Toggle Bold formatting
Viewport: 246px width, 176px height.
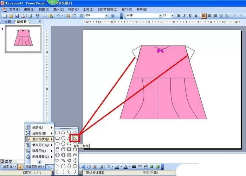pyautogui.click(x=179, y=16)
